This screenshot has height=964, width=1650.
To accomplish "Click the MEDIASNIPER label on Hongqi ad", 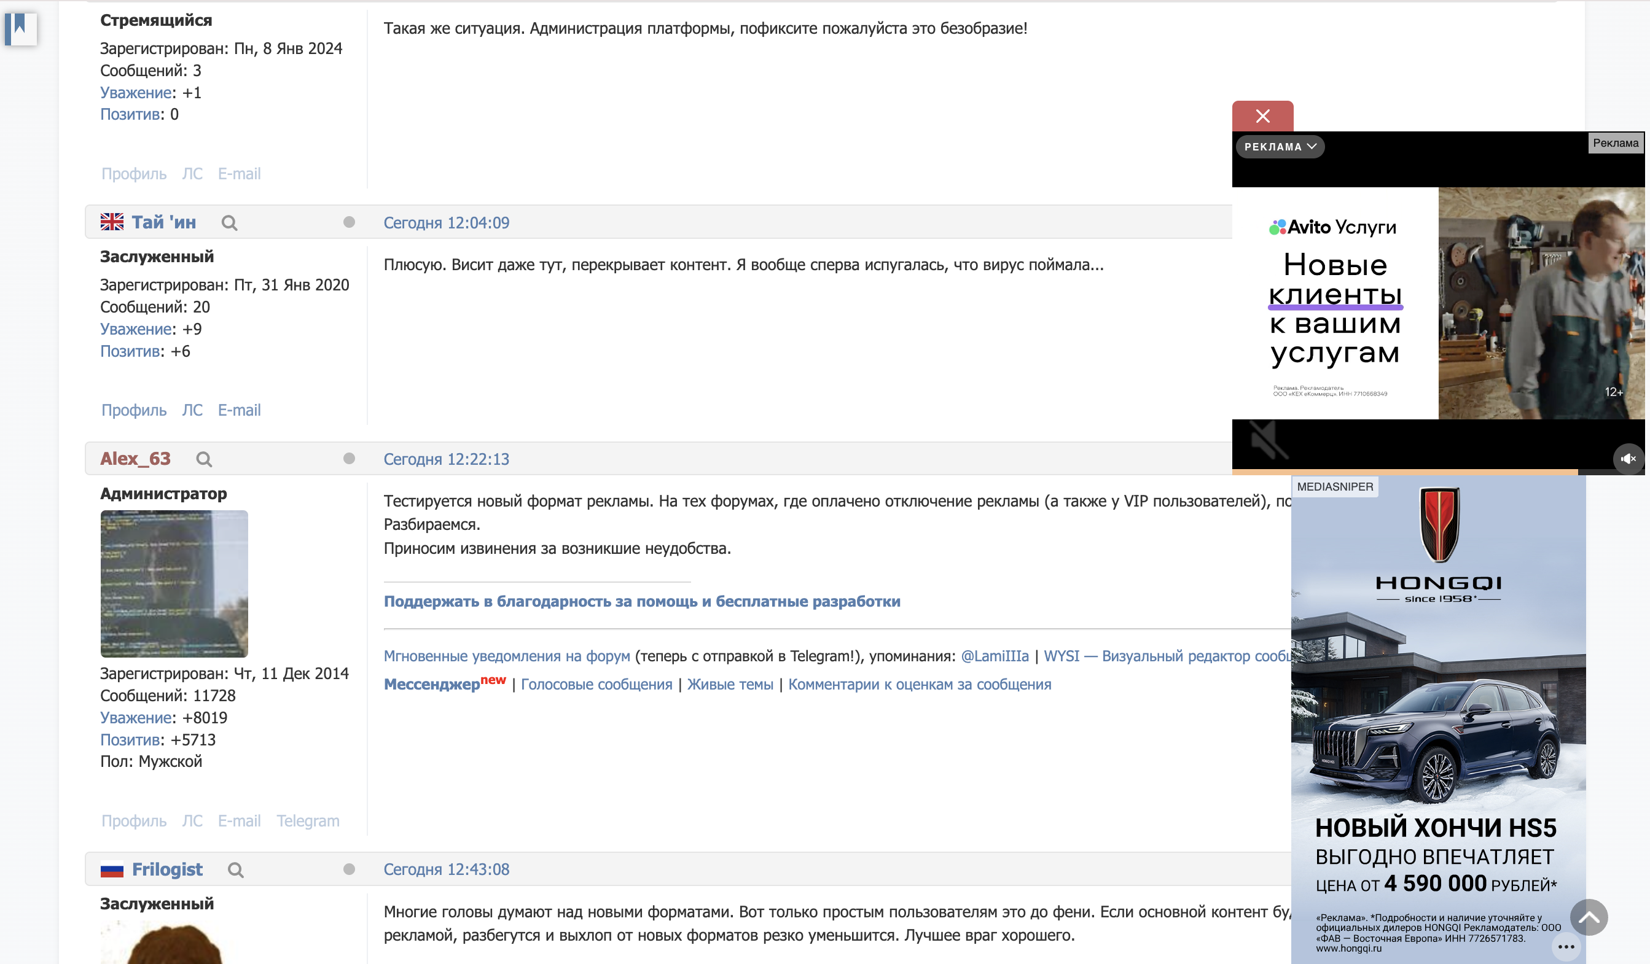I will tap(1334, 486).
